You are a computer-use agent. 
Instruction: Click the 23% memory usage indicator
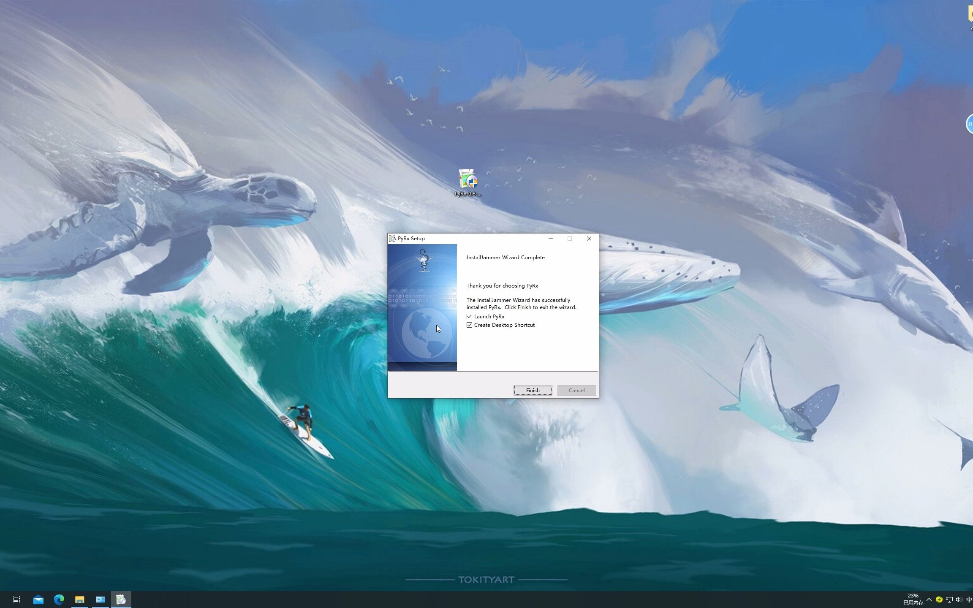(x=913, y=599)
